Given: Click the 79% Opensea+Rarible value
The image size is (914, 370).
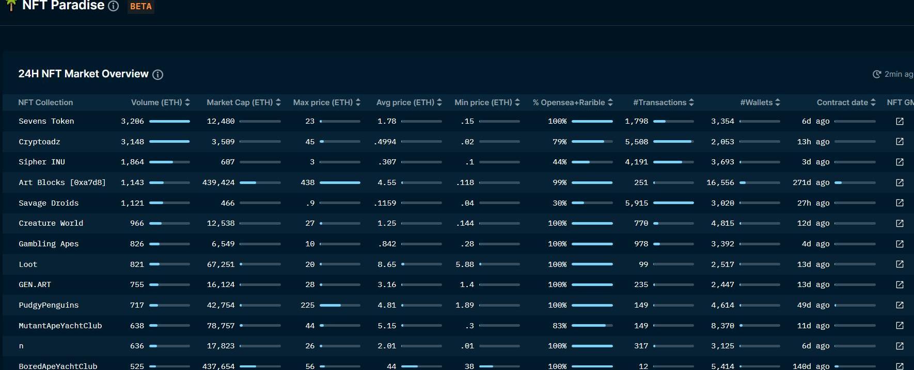Looking at the screenshot, I should (x=559, y=142).
